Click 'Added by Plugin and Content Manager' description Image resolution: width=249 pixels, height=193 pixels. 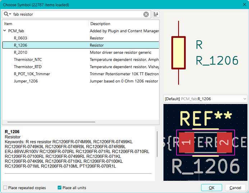[124, 31]
